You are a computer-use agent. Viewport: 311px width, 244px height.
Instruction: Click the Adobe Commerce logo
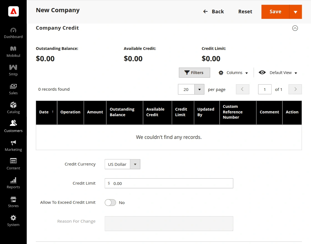[14, 11]
